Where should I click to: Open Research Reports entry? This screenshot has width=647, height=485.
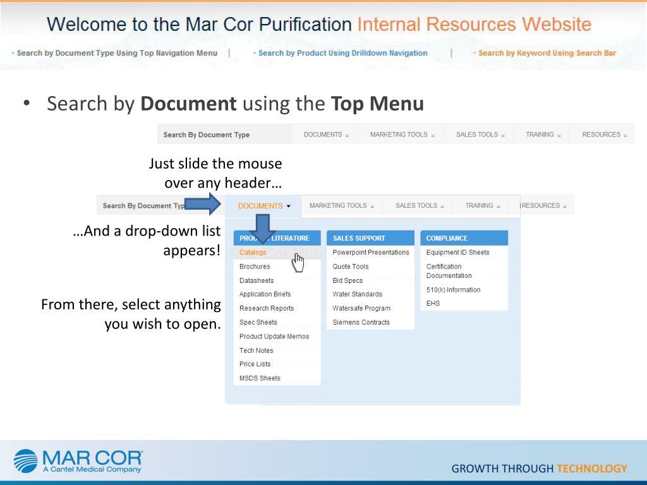click(267, 308)
